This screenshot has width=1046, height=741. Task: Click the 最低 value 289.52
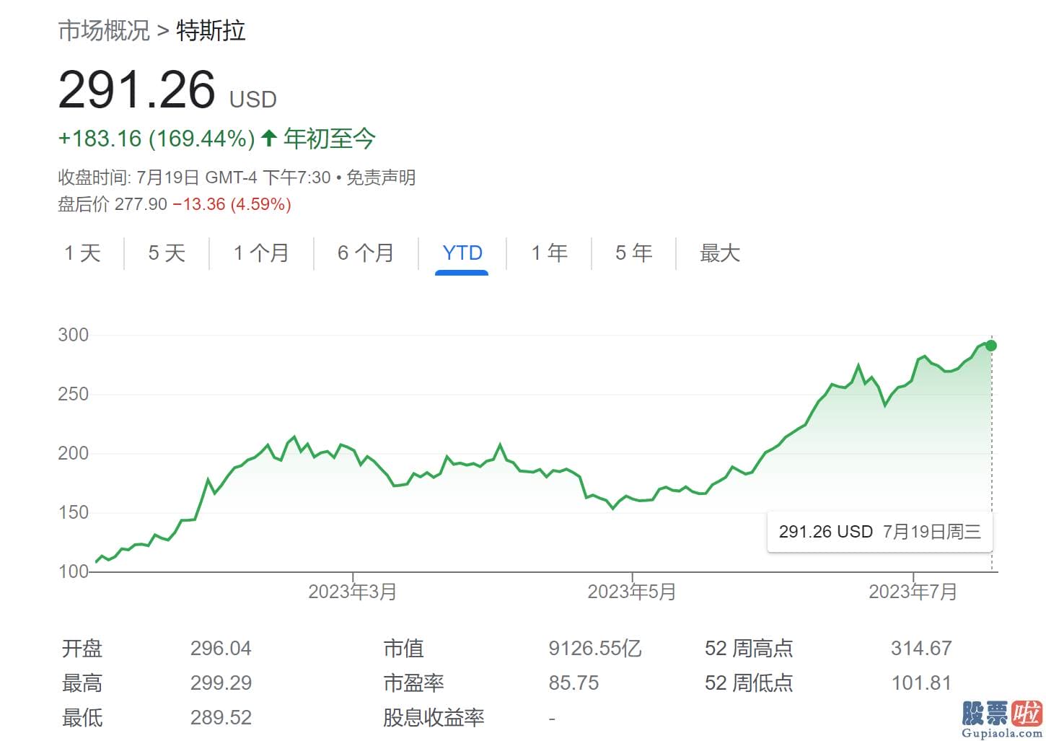coord(221,718)
